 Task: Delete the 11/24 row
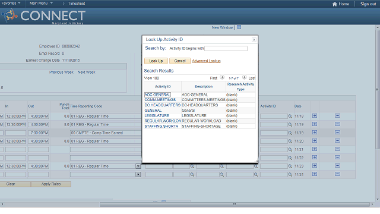pos(337,174)
